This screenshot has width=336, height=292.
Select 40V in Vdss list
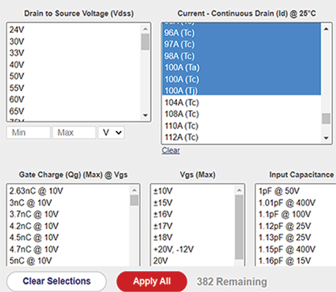[x=74, y=64]
